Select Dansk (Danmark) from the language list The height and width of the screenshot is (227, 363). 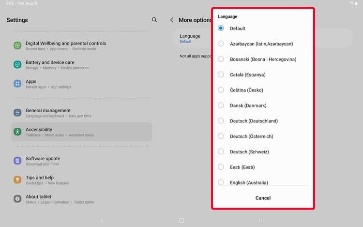click(x=248, y=106)
